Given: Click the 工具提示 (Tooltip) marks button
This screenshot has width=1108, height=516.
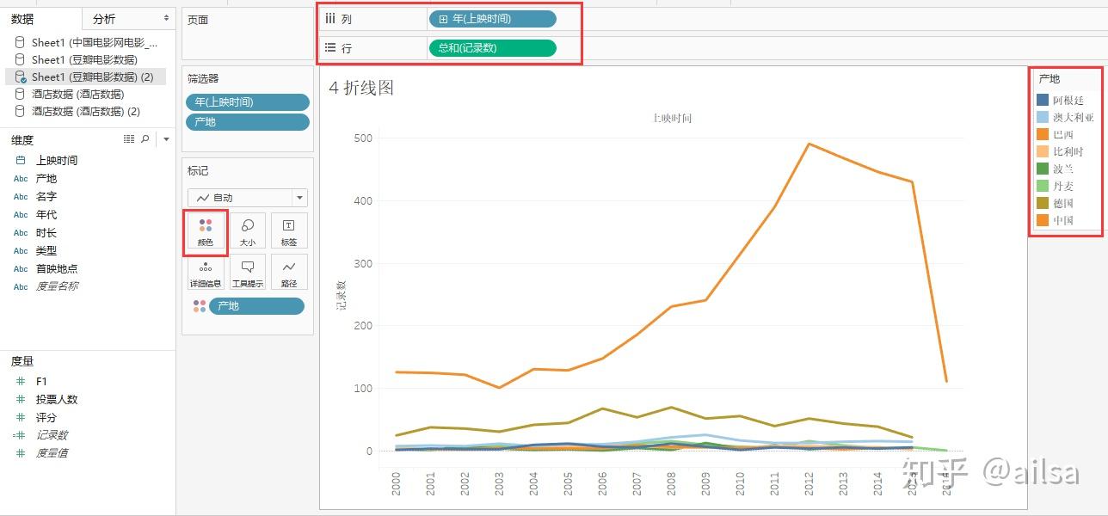Looking at the screenshot, I should (x=248, y=273).
